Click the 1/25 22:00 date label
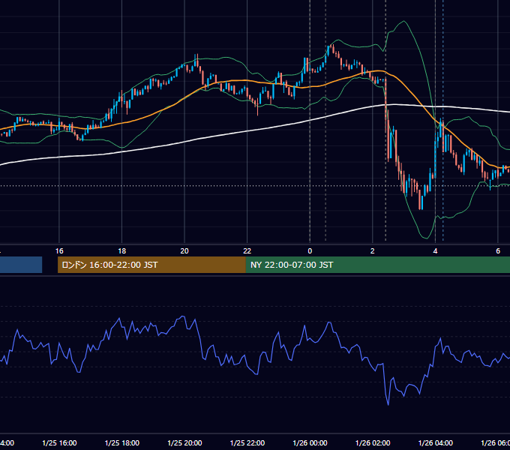Image resolution: width=510 pixels, height=450 pixels. pos(247,442)
